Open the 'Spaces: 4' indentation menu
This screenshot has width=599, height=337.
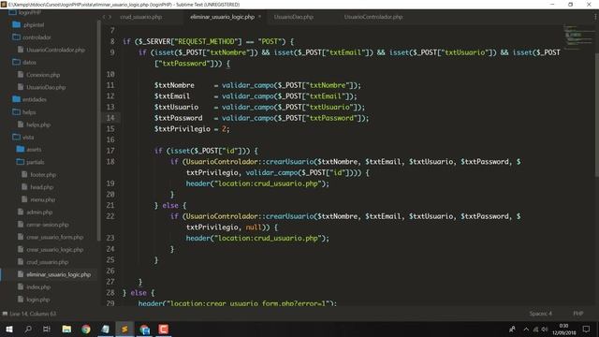[541, 314]
